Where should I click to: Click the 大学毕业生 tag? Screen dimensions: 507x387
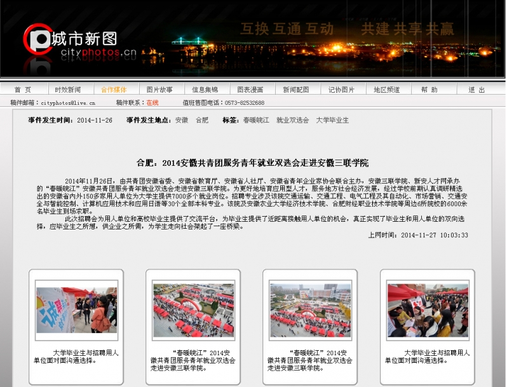coord(332,120)
